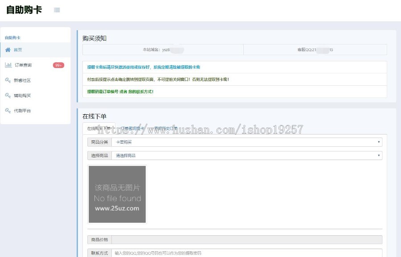Click the key icon beside 辅助购买
Viewport: 401px width, 257px height.
[8, 96]
